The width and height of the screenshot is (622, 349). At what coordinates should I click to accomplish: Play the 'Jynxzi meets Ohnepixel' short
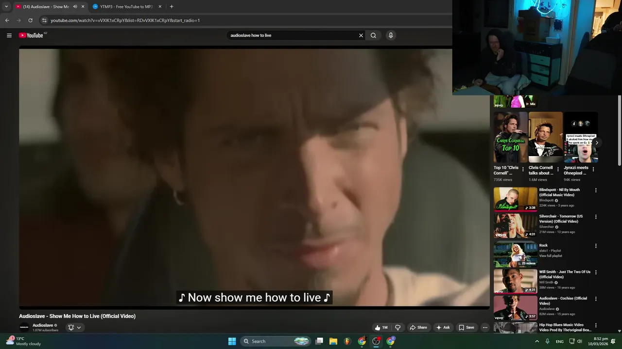(x=581, y=137)
